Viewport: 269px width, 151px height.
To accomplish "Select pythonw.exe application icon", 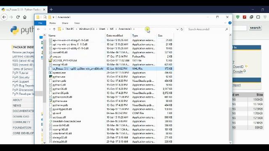I will click(x=50, y=101).
